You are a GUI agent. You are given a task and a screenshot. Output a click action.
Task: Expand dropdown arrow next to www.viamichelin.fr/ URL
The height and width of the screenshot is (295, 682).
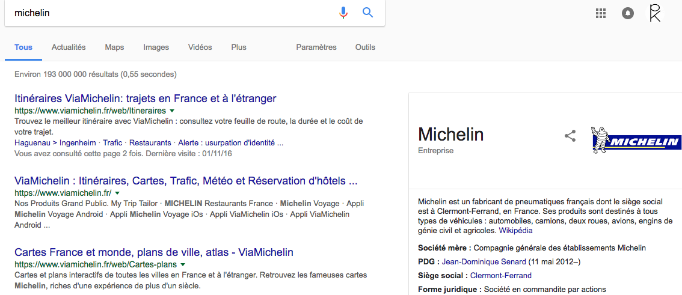point(118,193)
